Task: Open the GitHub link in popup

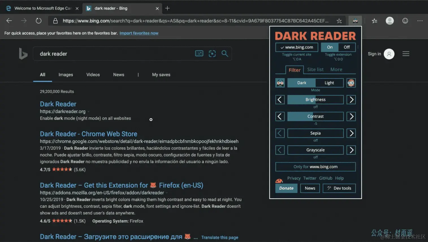Action: (x=326, y=178)
